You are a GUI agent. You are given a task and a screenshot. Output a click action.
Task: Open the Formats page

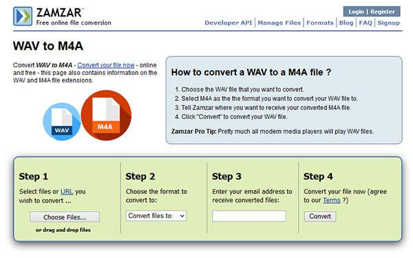[320, 23]
